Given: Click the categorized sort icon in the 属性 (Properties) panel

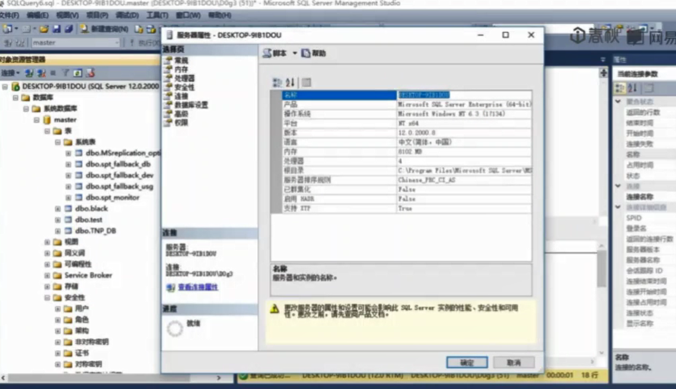Looking at the screenshot, I should coord(620,88).
